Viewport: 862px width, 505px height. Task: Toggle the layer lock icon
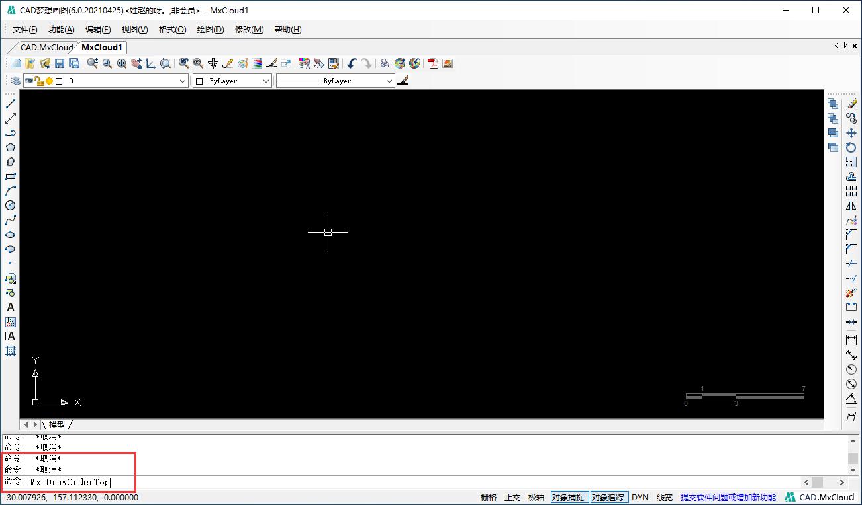pyautogui.click(x=39, y=81)
